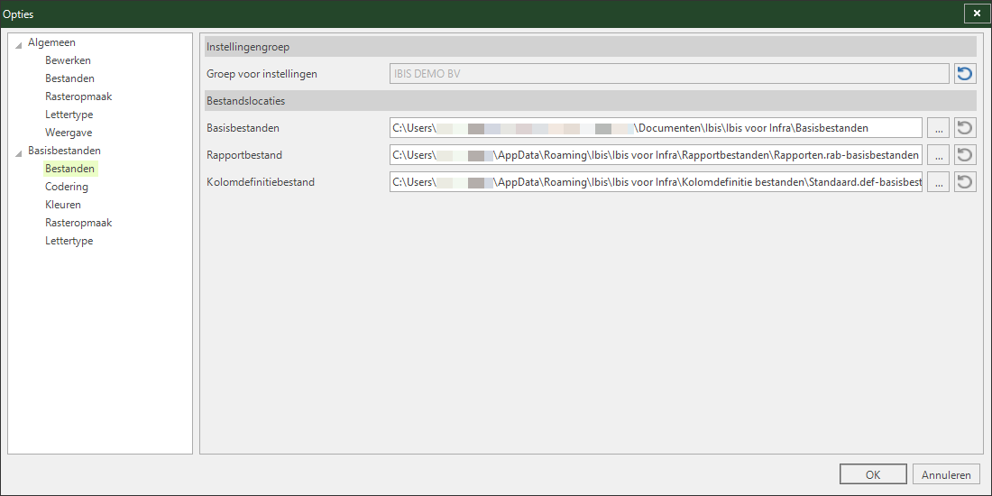992x496 pixels.
Task: Open Lettertype under Basisbestanden
Action: [x=69, y=241]
